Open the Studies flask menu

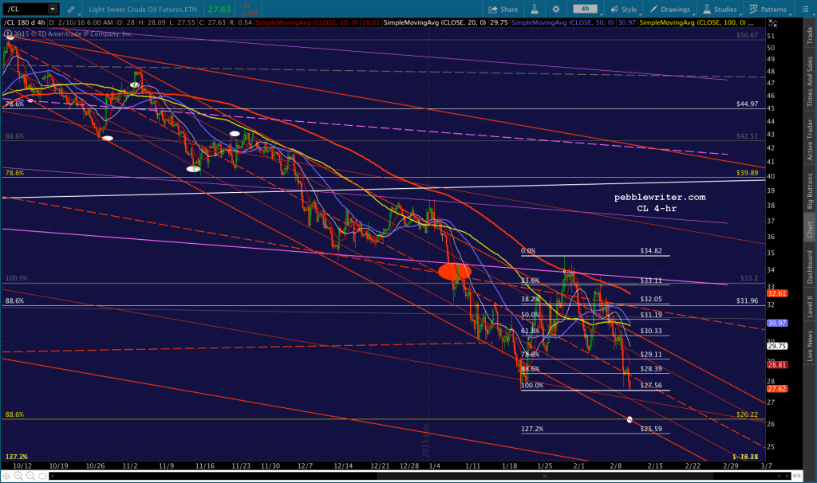click(720, 10)
